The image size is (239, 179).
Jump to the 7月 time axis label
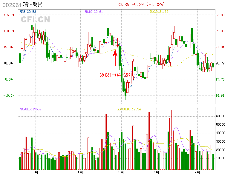[197, 172]
